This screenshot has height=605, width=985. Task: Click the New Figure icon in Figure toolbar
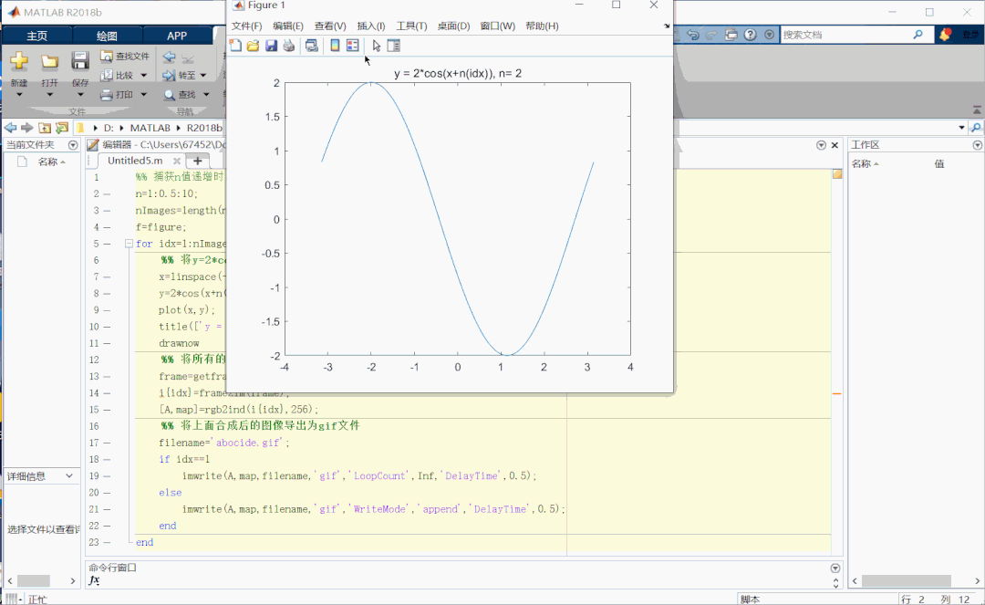coord(235,46)
